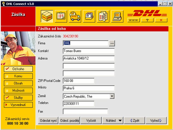Image resolution: width=173 pixels, height=130 pixels.
Task: Go back with Zpět button
Action: pos(135,120)
